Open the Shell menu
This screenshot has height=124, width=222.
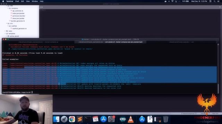point(17,1)
